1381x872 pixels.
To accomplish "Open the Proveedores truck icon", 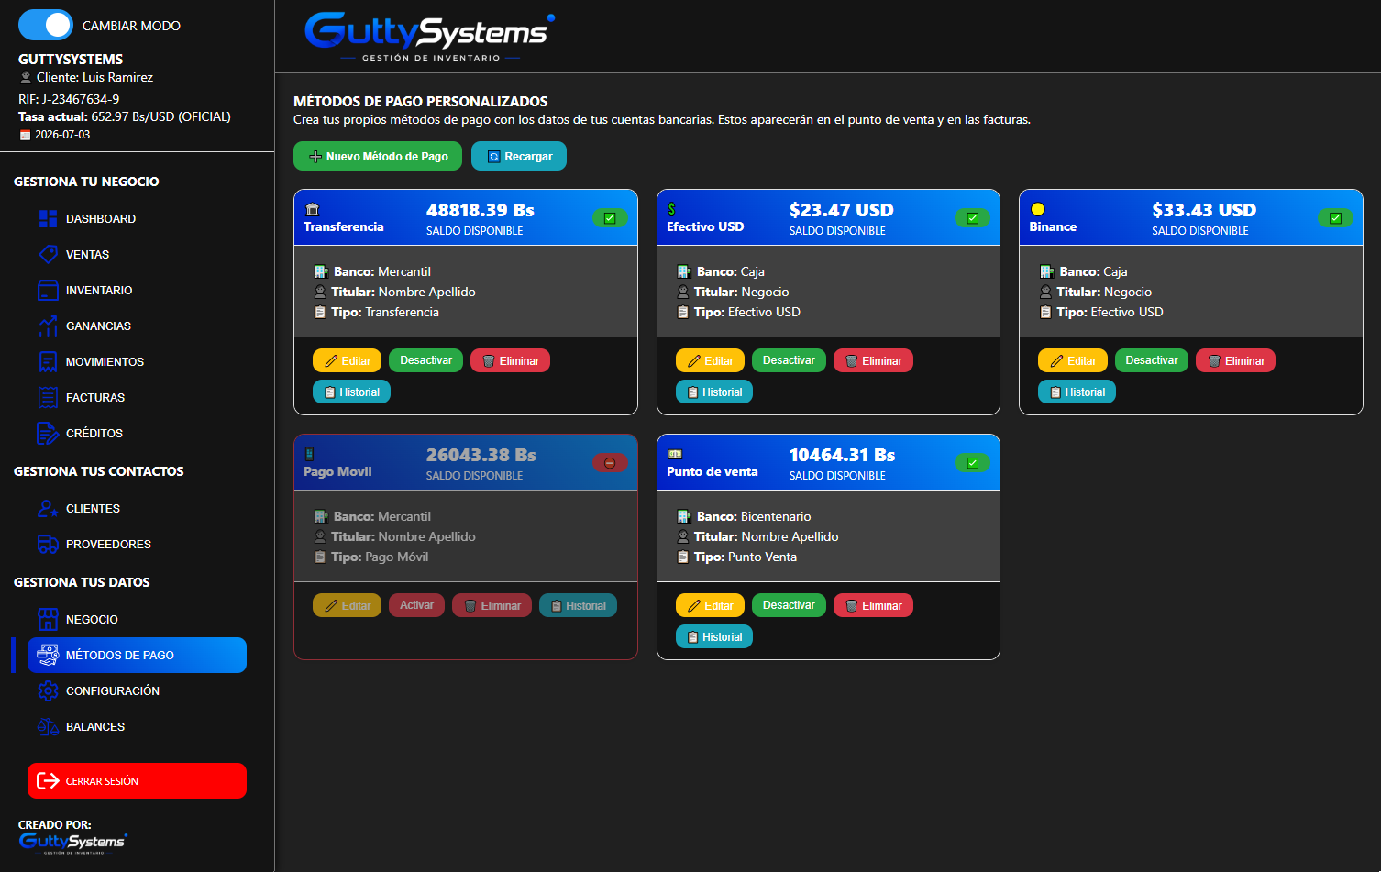I will tap(49, 544).
